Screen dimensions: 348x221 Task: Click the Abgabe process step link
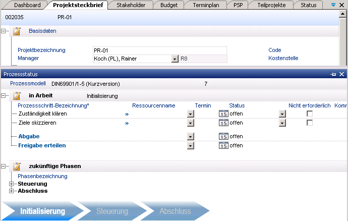pyautogui.click(x=29, y=136)
